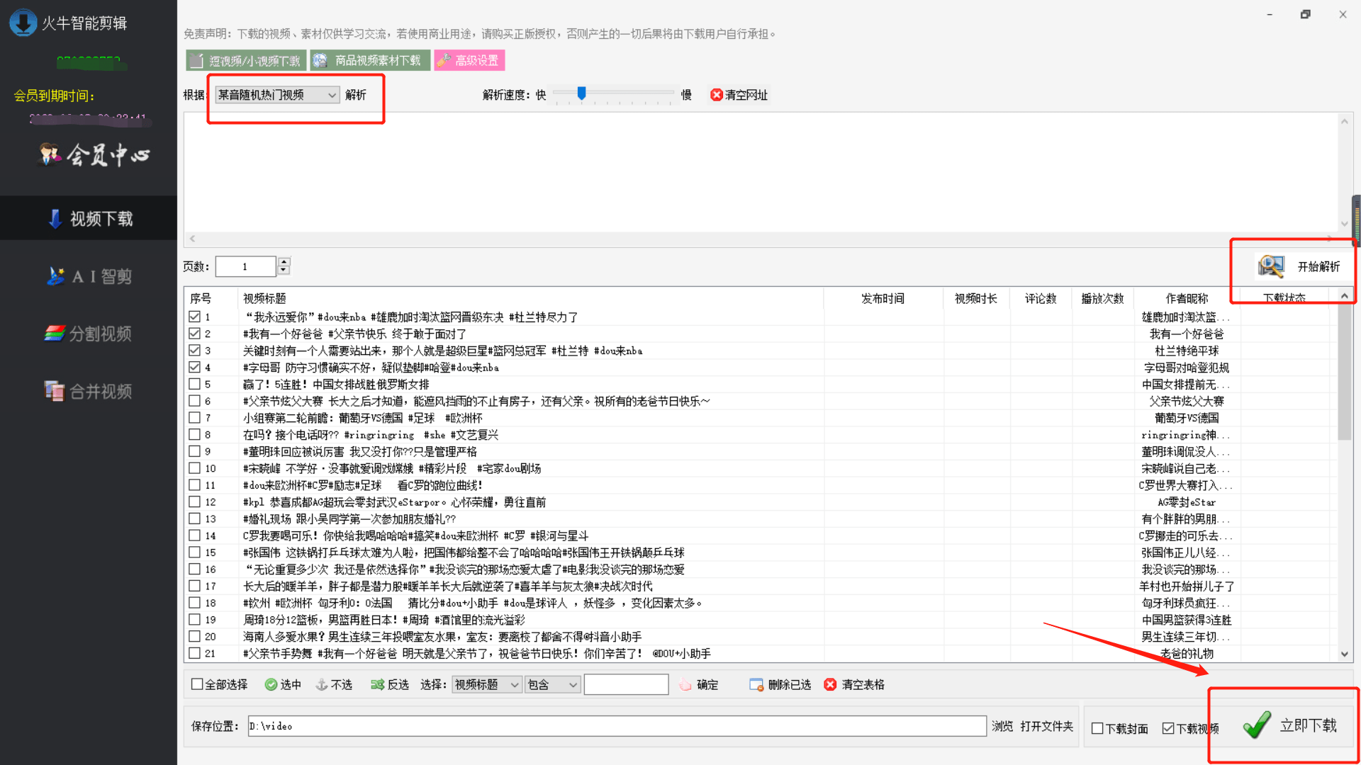Click the 反选 invert selection icon

377,684
